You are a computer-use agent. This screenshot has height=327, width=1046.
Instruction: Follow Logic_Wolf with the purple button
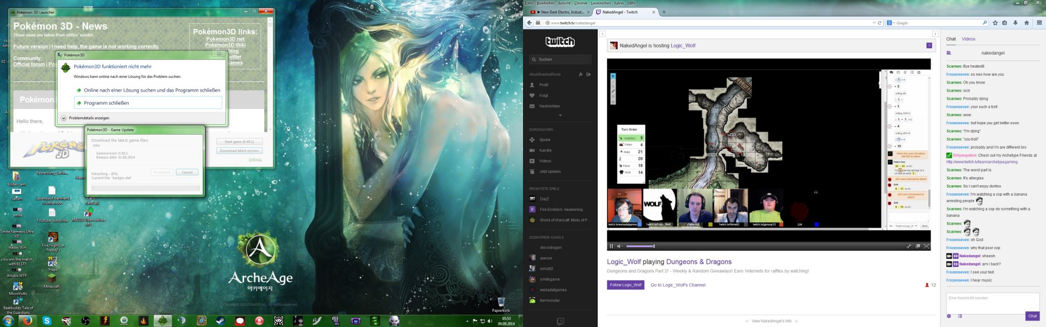(625, 285)
